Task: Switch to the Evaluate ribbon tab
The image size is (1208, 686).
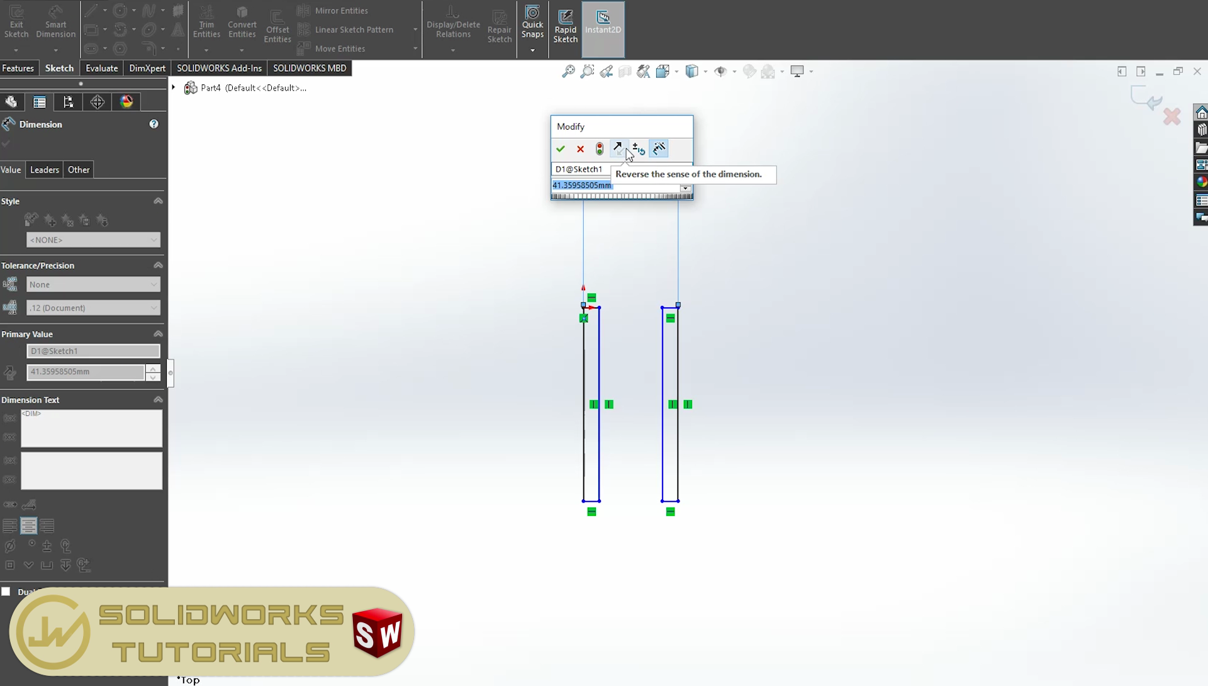Action: [x=101, y=68]
